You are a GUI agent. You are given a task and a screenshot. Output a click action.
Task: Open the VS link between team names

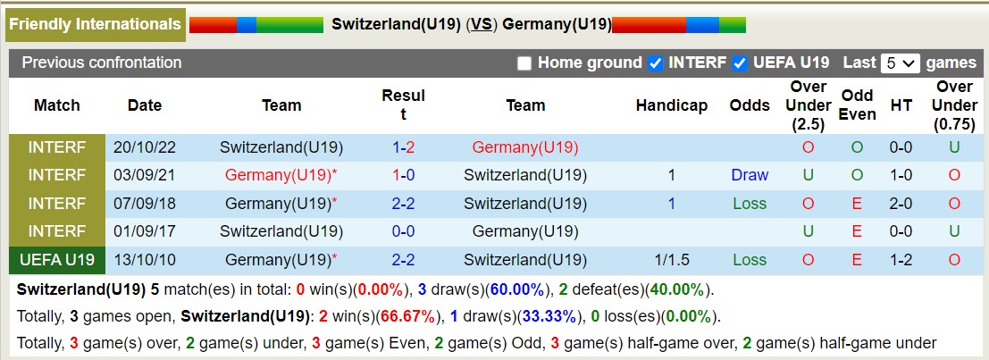[482, 25]
